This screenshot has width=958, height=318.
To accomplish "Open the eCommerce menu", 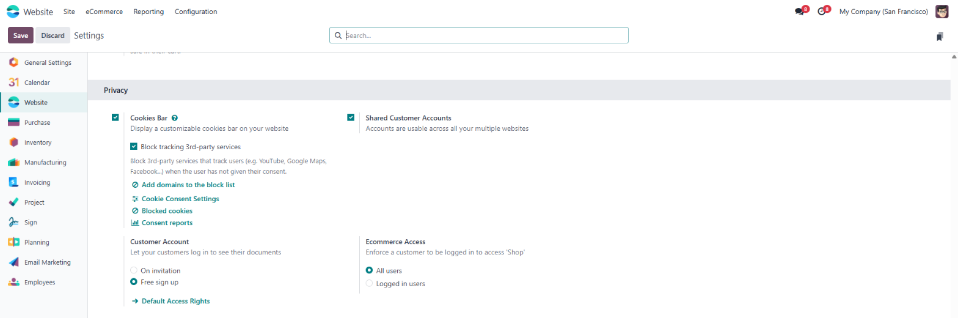I will 104,12.
